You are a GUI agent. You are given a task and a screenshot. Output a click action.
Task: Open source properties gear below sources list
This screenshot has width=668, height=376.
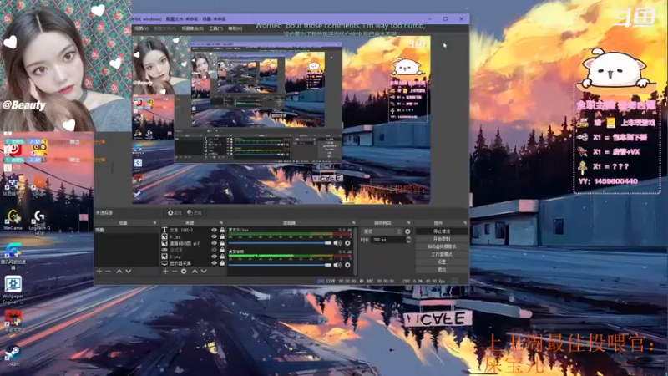click(184, 271)
